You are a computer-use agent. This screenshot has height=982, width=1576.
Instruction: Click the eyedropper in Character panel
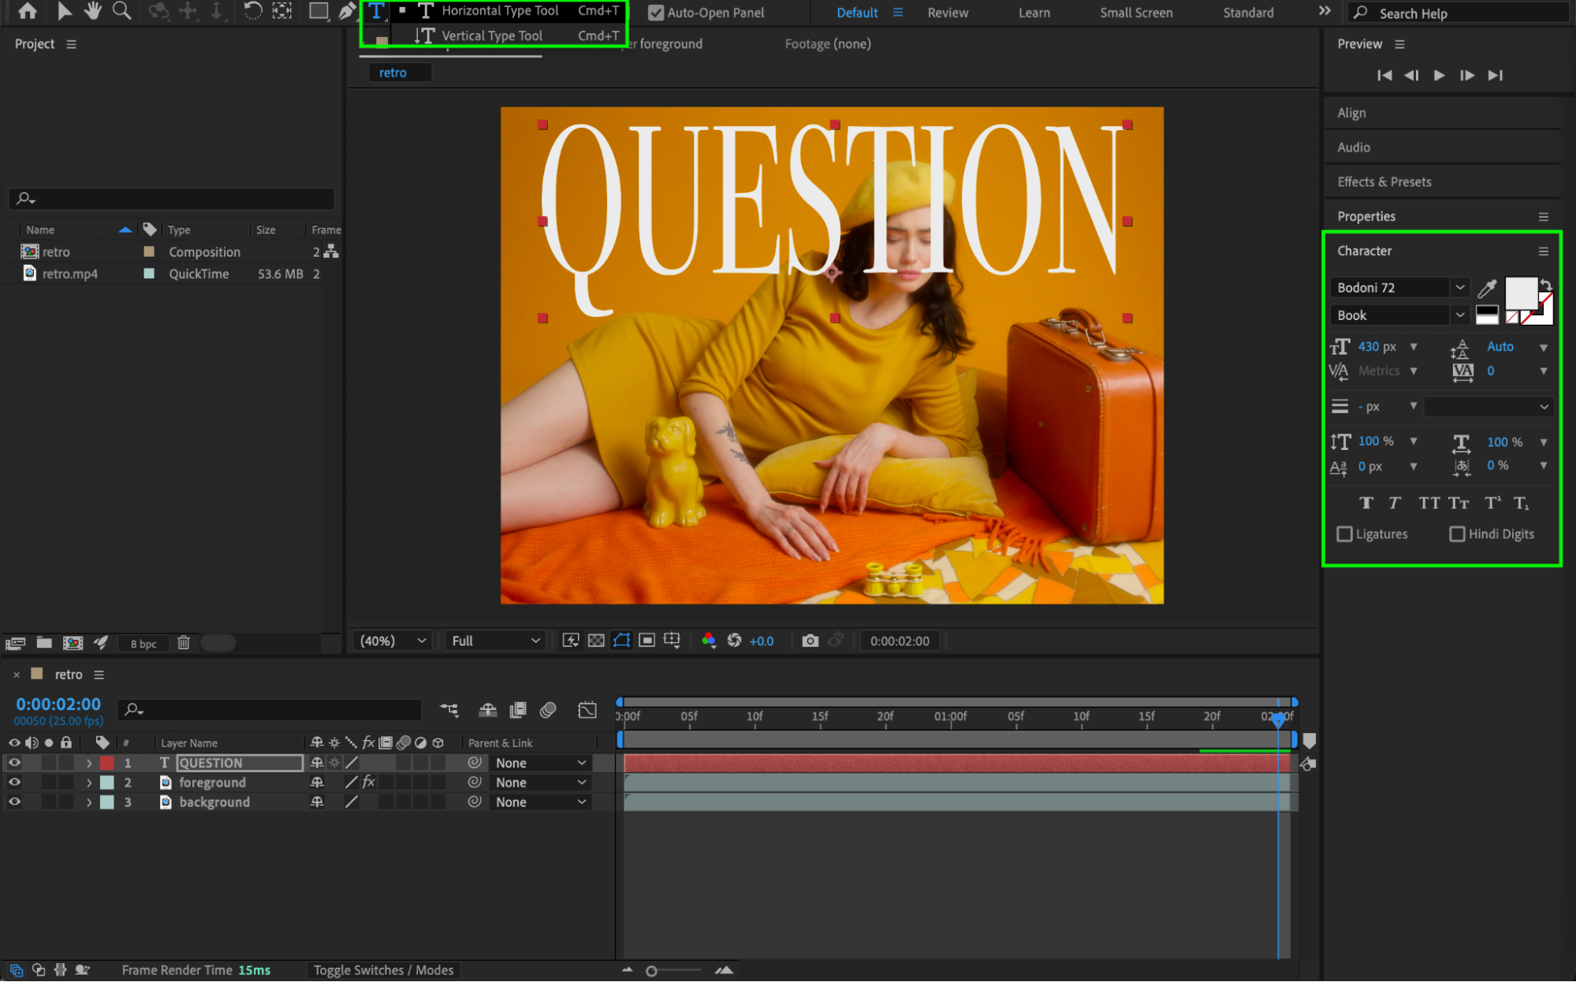tap(1487, 288)
